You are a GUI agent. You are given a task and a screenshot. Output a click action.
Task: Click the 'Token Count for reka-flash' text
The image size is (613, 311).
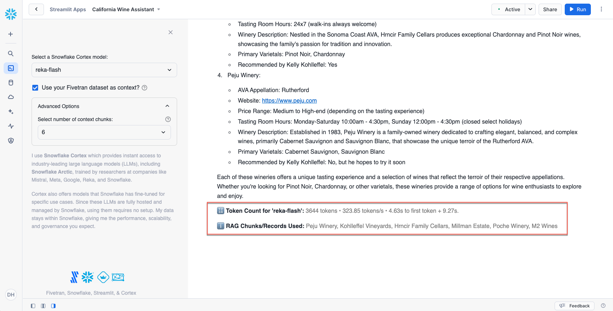265,211
